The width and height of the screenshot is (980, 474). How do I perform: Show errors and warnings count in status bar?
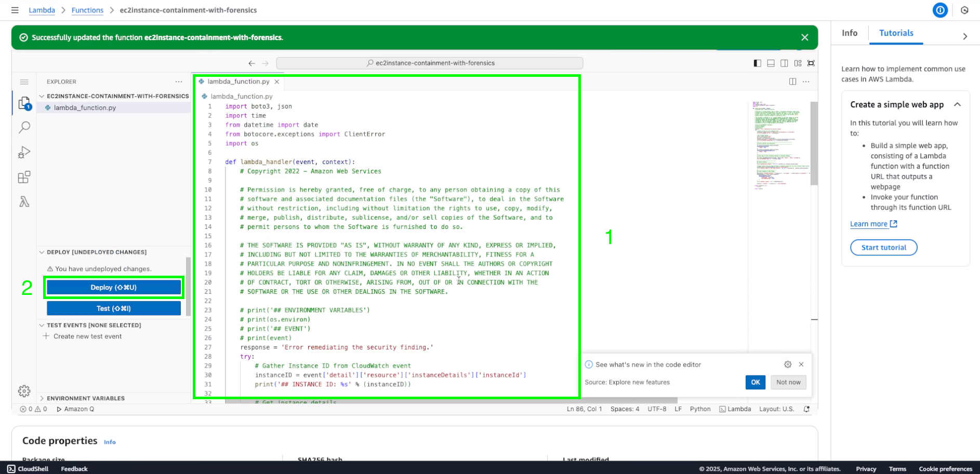[x=34, y=409]
